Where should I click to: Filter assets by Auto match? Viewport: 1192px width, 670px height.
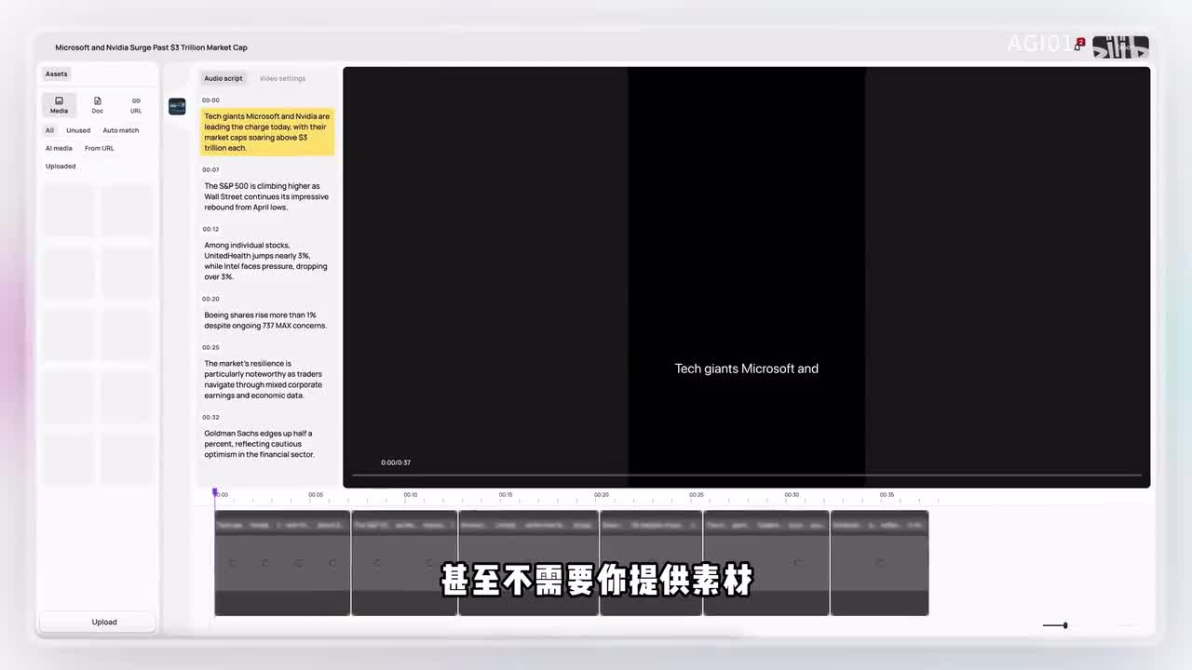121,130
